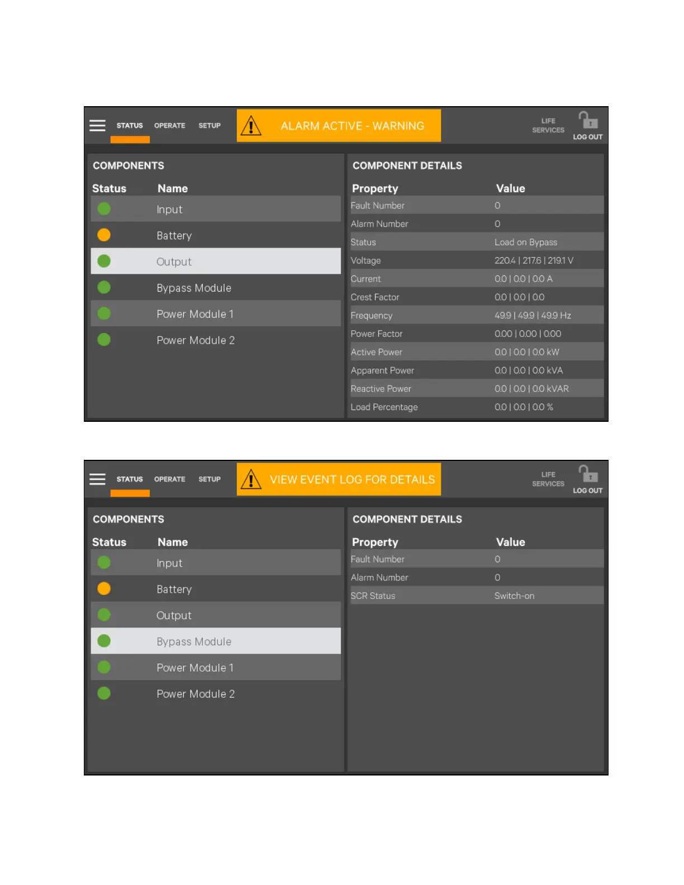Click the ALARM ACTIVE - WARNING banner
The image size is (684, 885).
click(x=352, y=126)
